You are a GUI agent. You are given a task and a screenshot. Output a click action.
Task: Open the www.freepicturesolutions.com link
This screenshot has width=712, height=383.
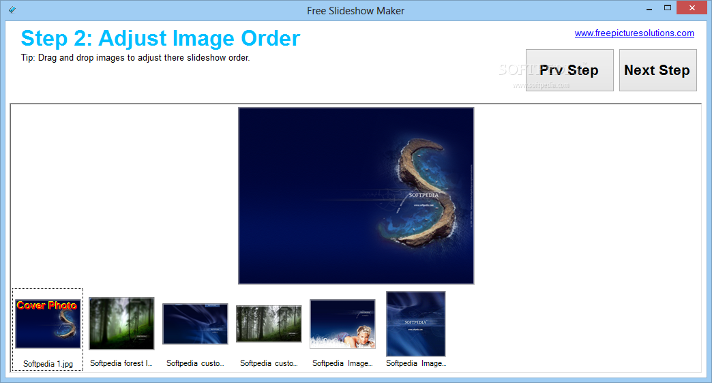tap(634, 33)
